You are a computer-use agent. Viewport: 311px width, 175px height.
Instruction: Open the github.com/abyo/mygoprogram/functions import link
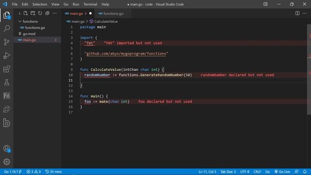coord(126,53)
